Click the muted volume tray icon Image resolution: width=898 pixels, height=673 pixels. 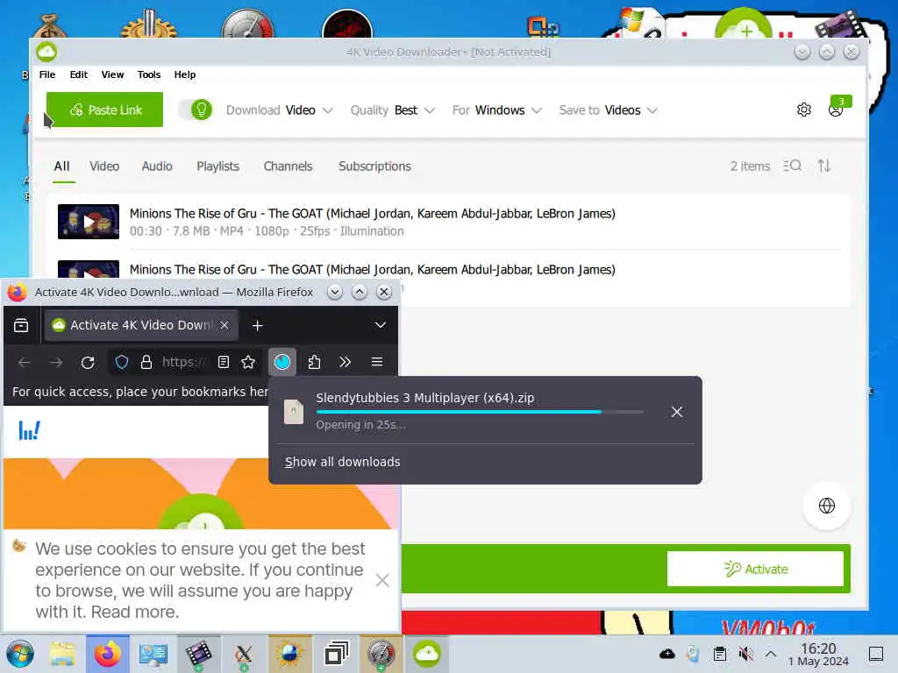pyautogui.click(x=745, y=654)
